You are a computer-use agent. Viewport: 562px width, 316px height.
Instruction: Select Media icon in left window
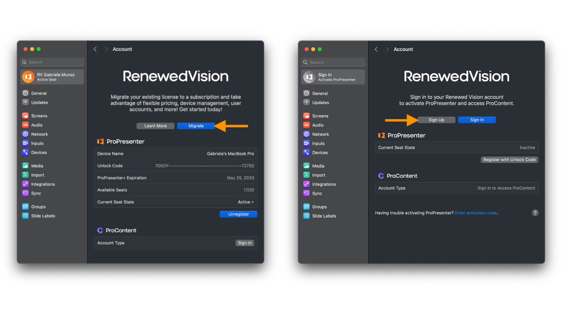[x=25, y=166]
